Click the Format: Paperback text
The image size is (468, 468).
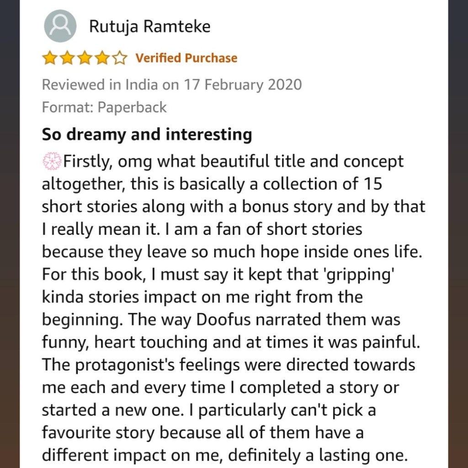pos(104,107)
